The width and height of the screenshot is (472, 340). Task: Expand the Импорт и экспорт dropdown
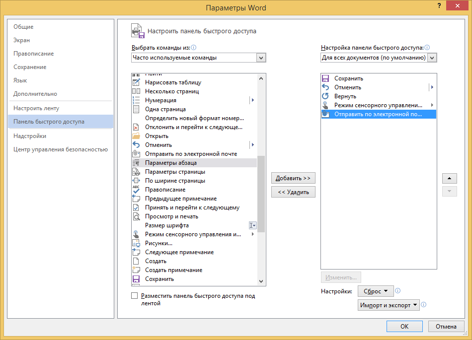tap(389, 305)
